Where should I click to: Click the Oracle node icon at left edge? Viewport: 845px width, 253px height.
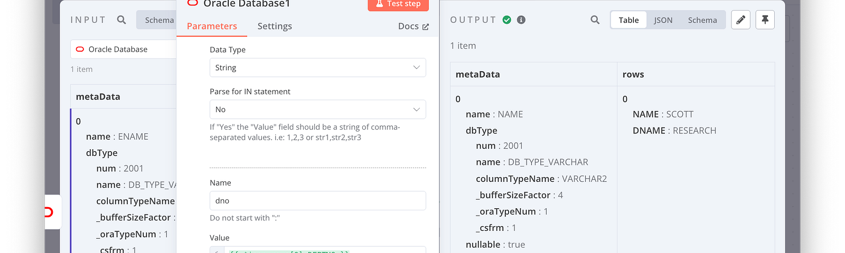coord(49,212)
